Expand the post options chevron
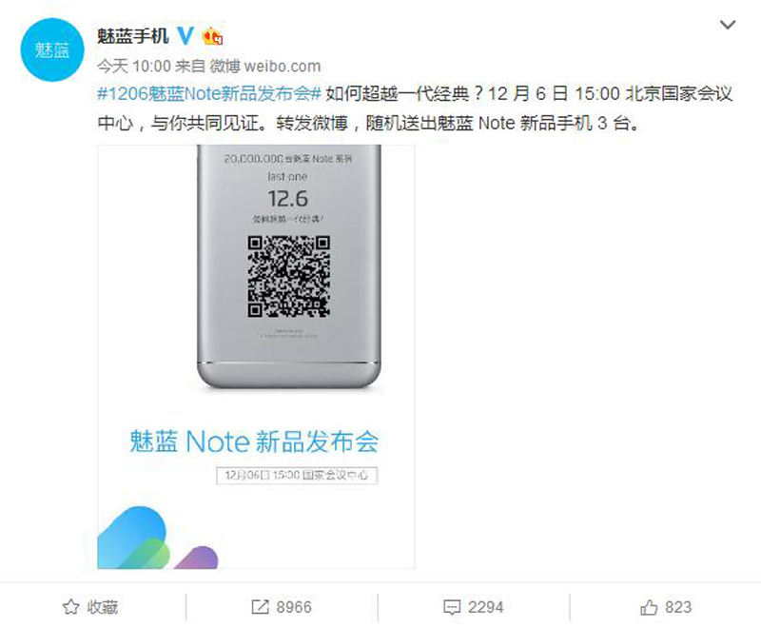Viewport: 761px width, 628px height. pyautogui.click(x=727, y=25)
